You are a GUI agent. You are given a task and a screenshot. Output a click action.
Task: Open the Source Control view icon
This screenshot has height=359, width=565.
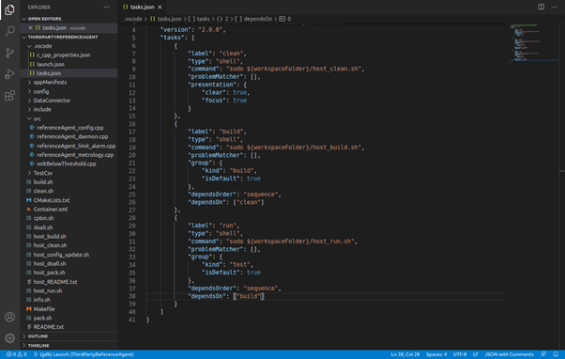click(x=9, y=53)
